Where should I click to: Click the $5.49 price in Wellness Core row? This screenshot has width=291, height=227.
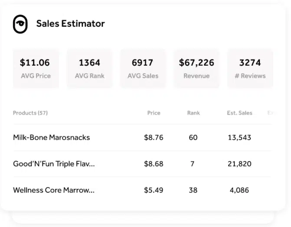point(154,190)
